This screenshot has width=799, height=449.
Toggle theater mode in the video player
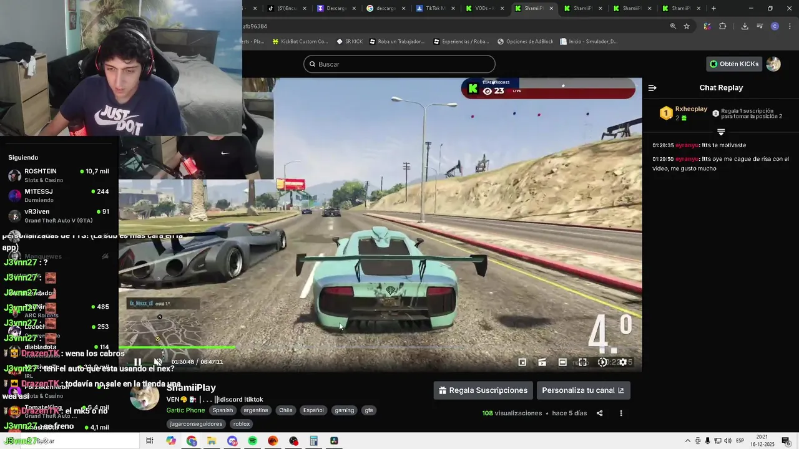coord(562,362)
